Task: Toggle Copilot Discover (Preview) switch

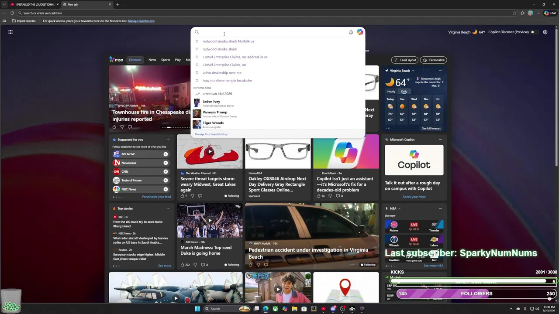Action: click(534, 32)
